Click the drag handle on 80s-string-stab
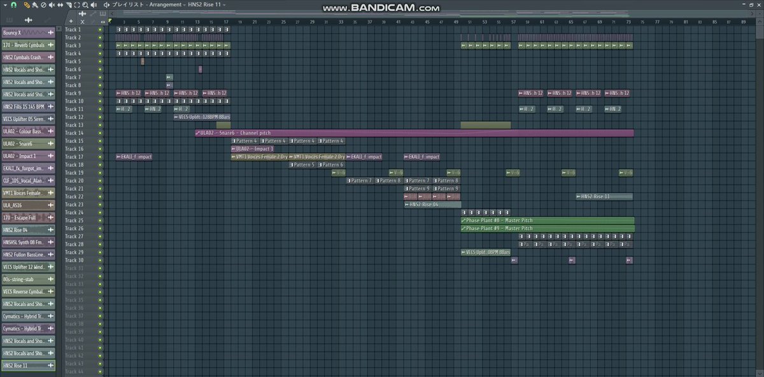 [50, 279]
